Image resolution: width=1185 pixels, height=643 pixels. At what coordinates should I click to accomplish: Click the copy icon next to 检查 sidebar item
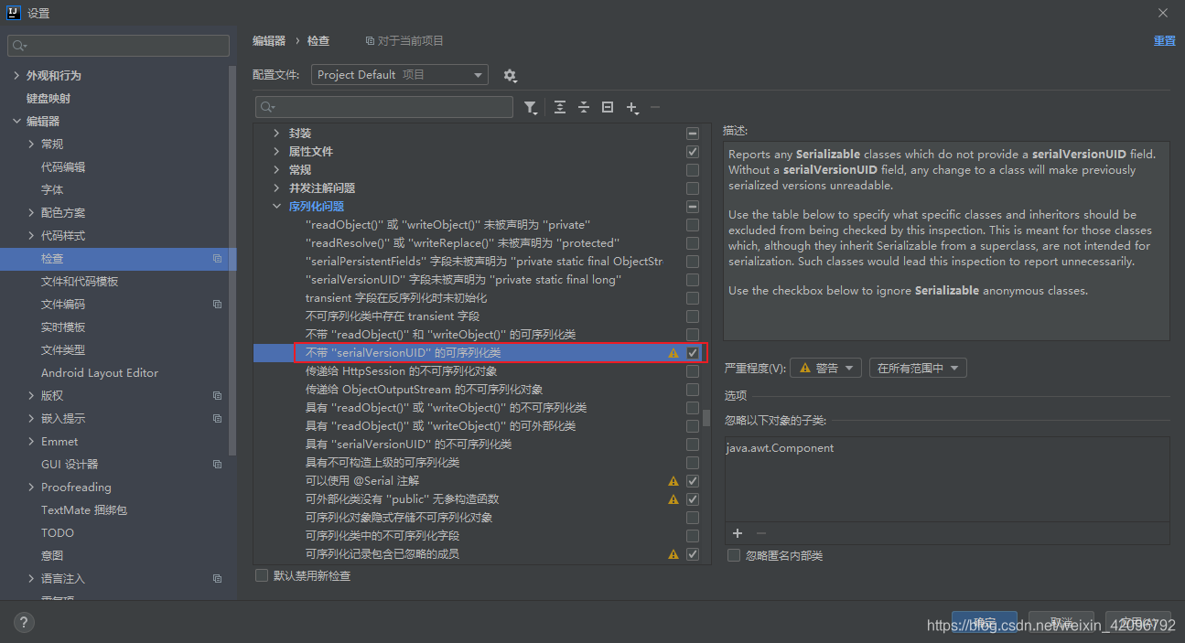217,258
